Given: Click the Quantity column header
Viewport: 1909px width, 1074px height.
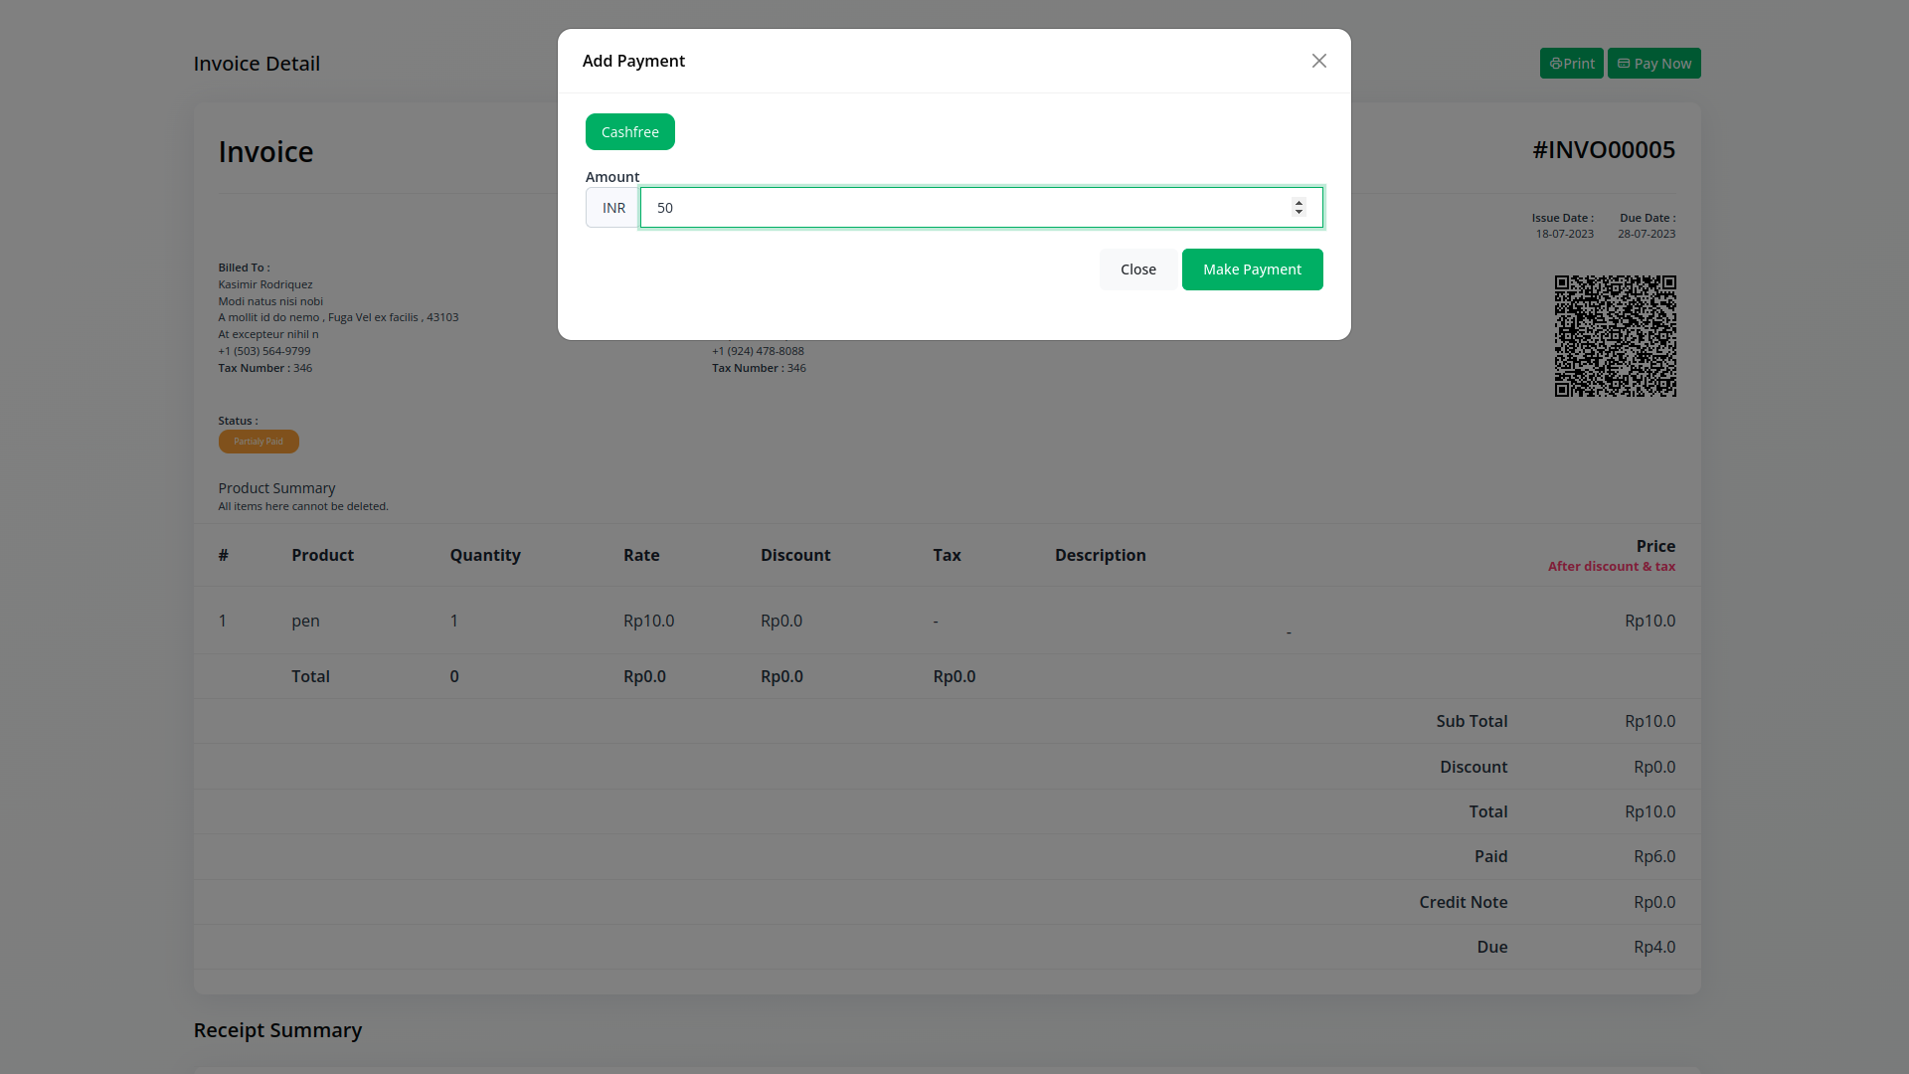Looking at the screenshot, I should pos(484,555).
